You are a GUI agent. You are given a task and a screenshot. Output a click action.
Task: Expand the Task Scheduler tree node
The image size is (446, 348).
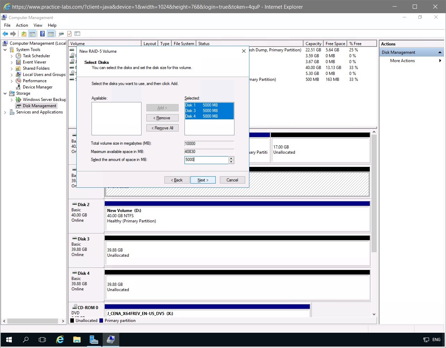12,56
